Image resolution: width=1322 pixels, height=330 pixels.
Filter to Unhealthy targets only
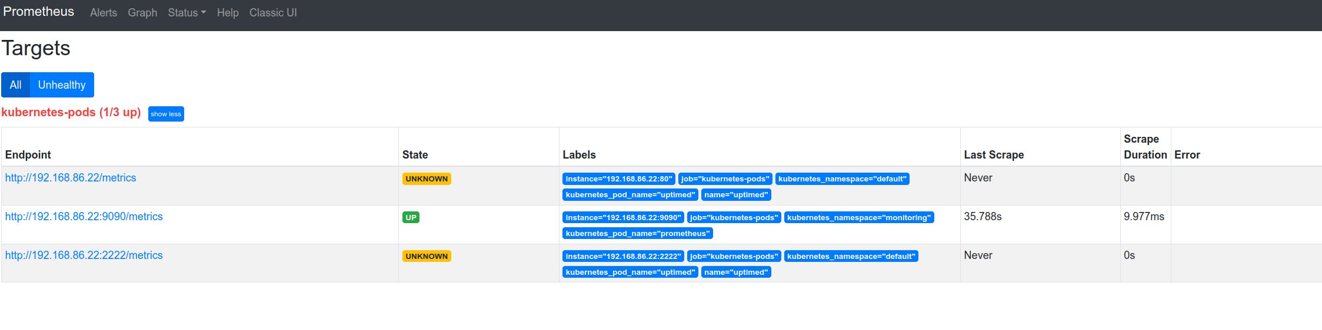click(x=62, y=85)
